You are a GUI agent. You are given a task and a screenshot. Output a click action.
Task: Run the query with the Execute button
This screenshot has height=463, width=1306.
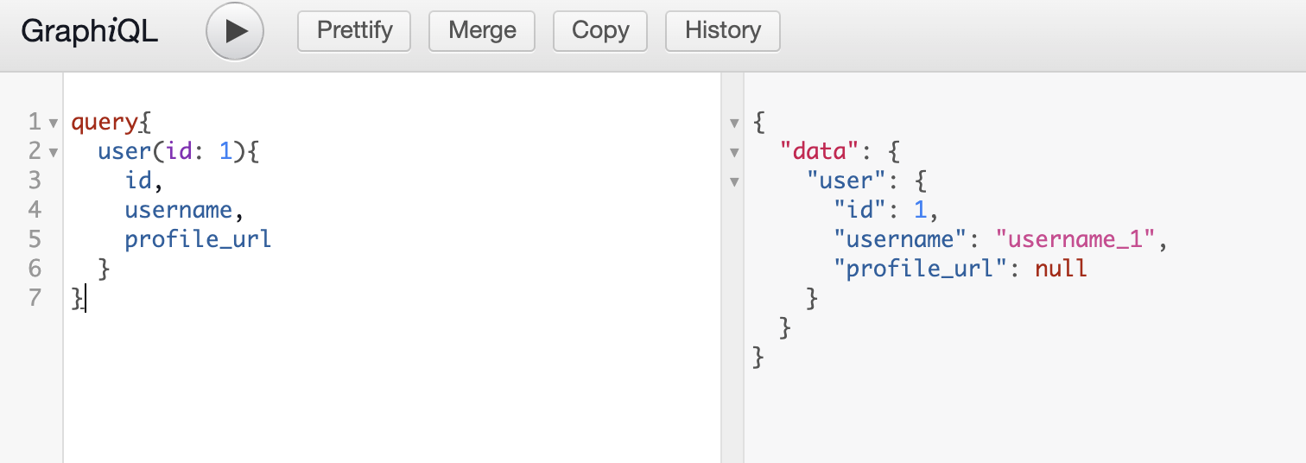(x=234, y=31)
